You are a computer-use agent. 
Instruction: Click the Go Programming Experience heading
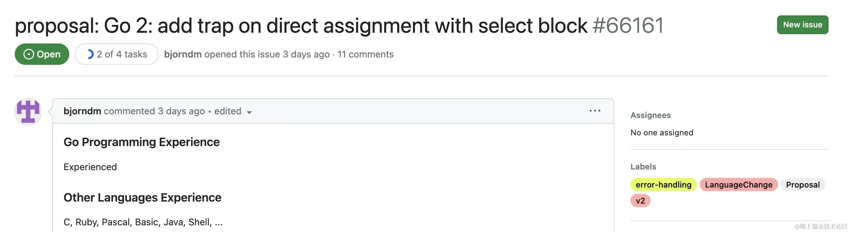[x=142, y=142]
